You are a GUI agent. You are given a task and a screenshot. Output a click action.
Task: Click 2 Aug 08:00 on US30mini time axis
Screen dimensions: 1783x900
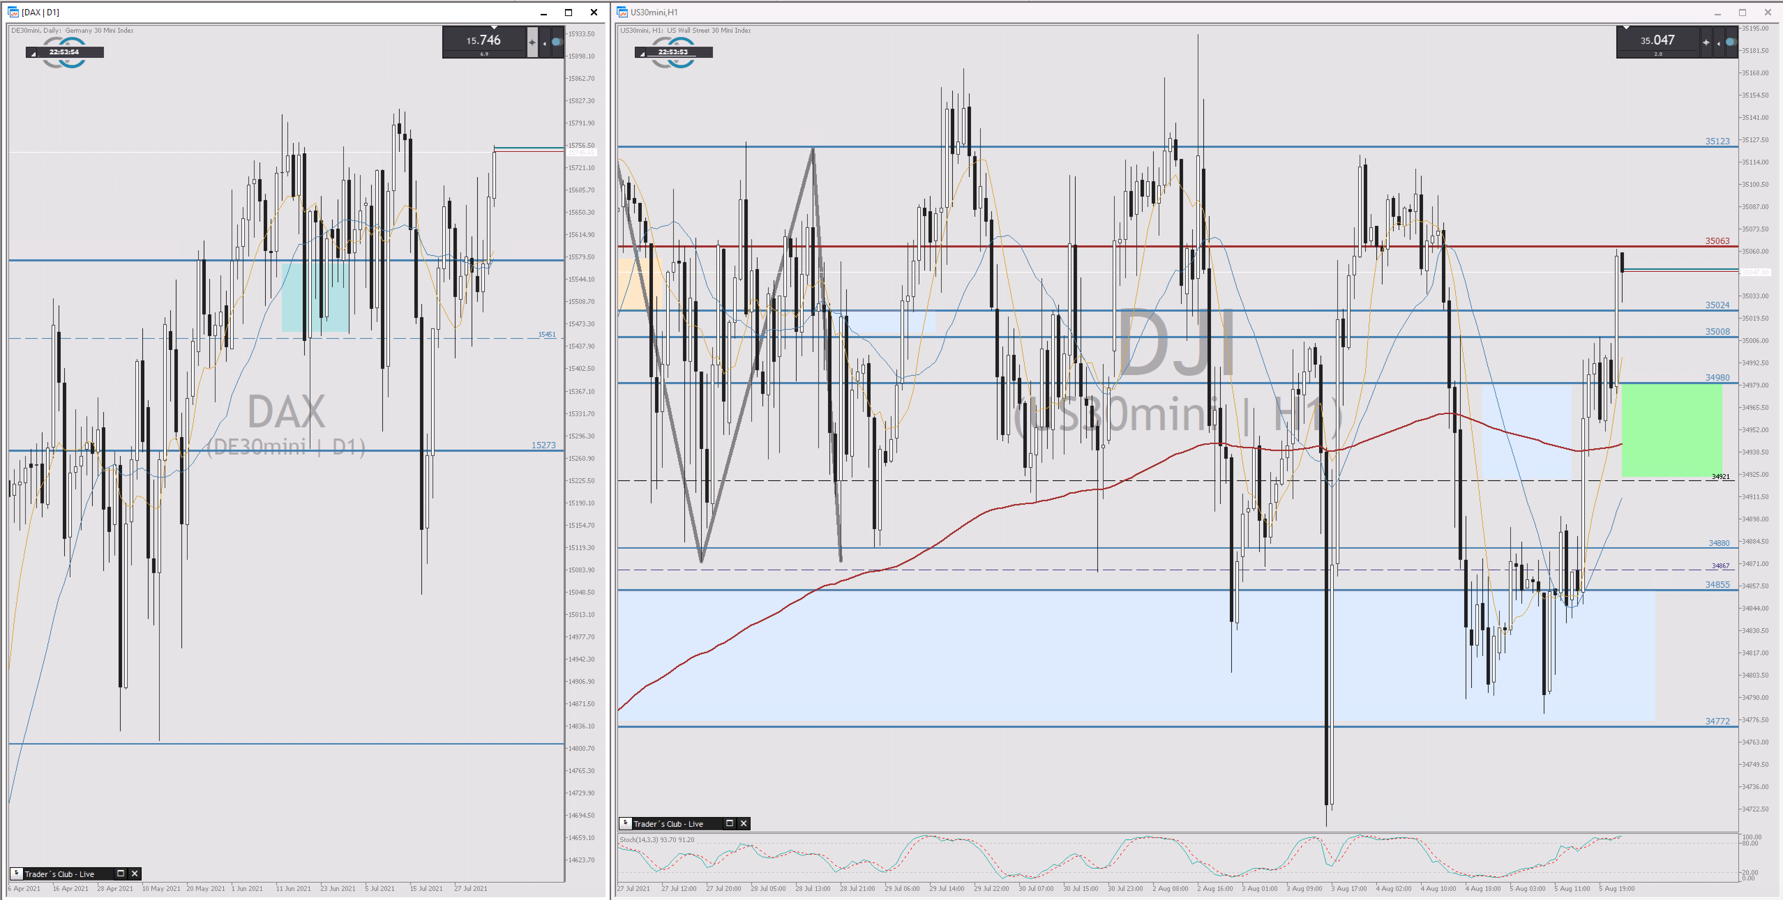[1171, 888]
